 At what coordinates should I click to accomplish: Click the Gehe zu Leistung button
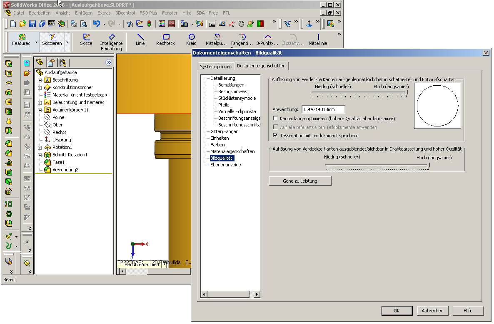click(x=300, y=181)
